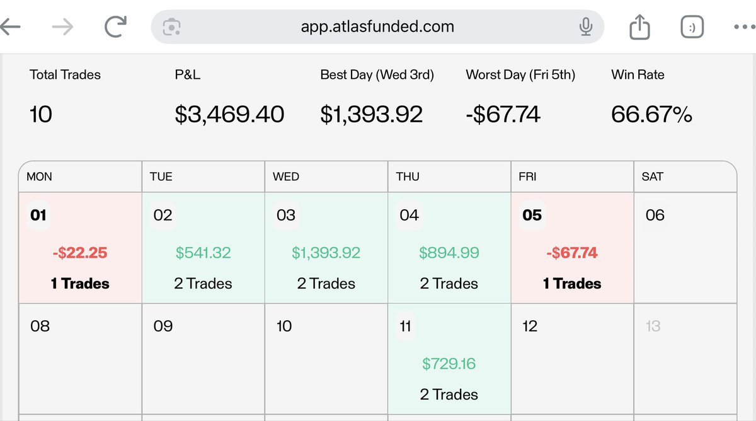Open the share sheet icon

click(639, 27)
